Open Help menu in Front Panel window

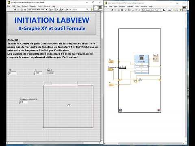coord(54,6)
